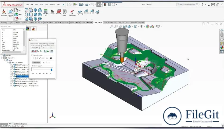
Task: Collapse the Operations tree node
Action: 2,58
